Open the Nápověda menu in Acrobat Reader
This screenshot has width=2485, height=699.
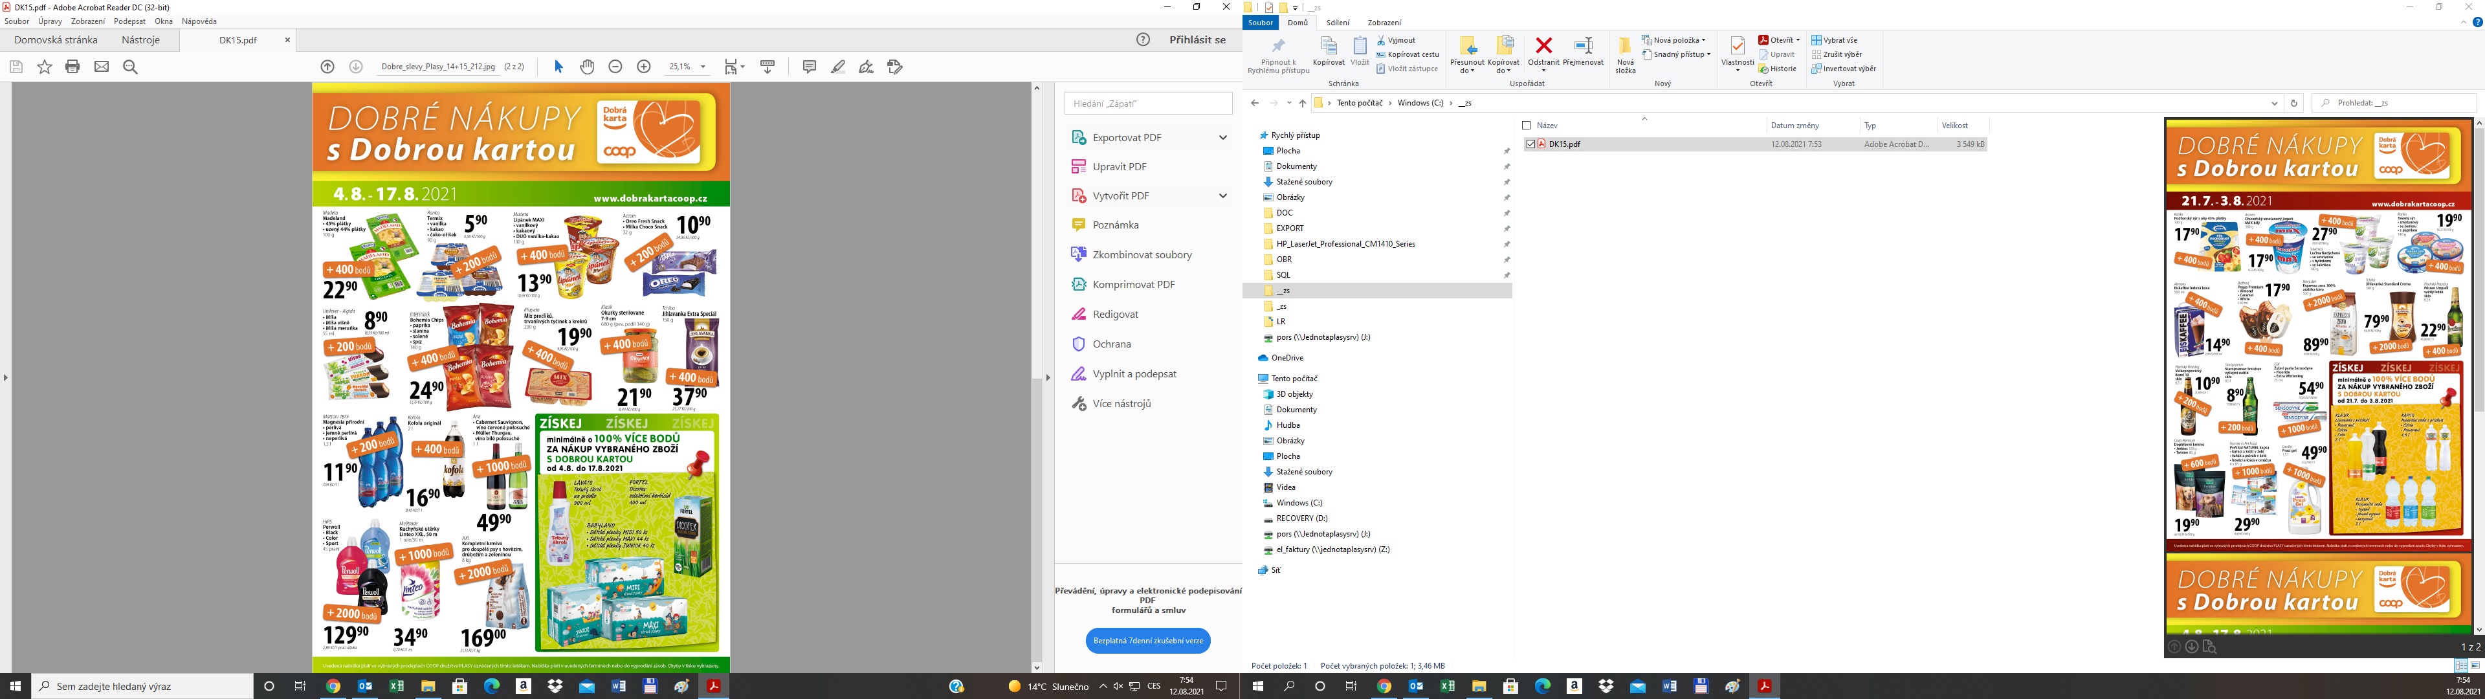pos(199,21)
